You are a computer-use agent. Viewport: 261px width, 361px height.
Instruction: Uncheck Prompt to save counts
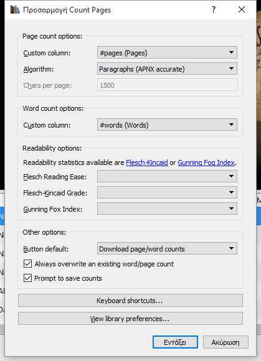point(27,278)
